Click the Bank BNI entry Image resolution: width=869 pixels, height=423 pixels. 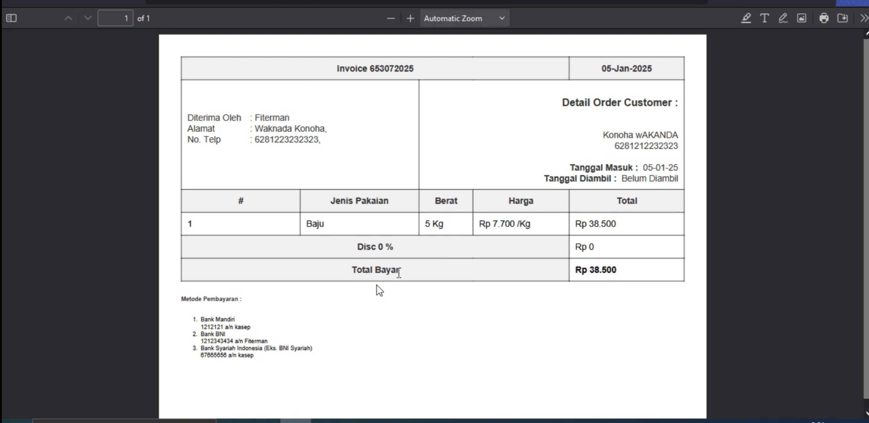pyautogui.click(x=213, y=334)
